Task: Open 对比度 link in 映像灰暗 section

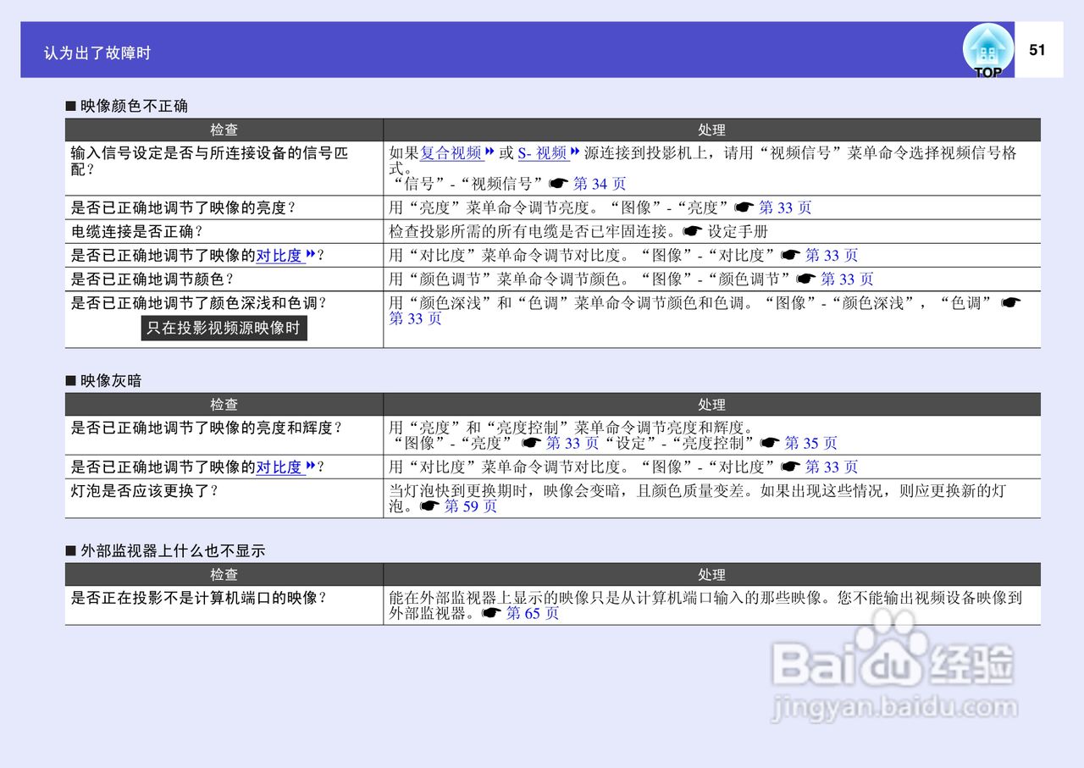Action: (279, 467)
